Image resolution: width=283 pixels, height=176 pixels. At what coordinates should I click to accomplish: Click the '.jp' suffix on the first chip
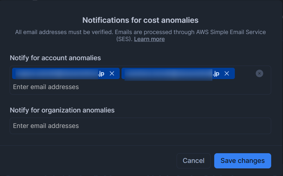point(101,74)
